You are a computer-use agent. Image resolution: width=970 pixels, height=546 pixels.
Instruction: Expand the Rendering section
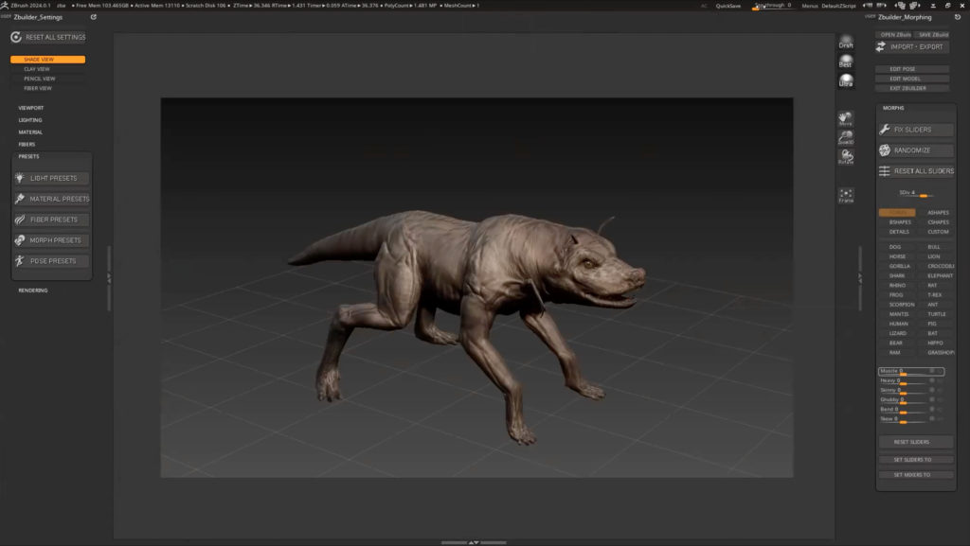[32, 291]
